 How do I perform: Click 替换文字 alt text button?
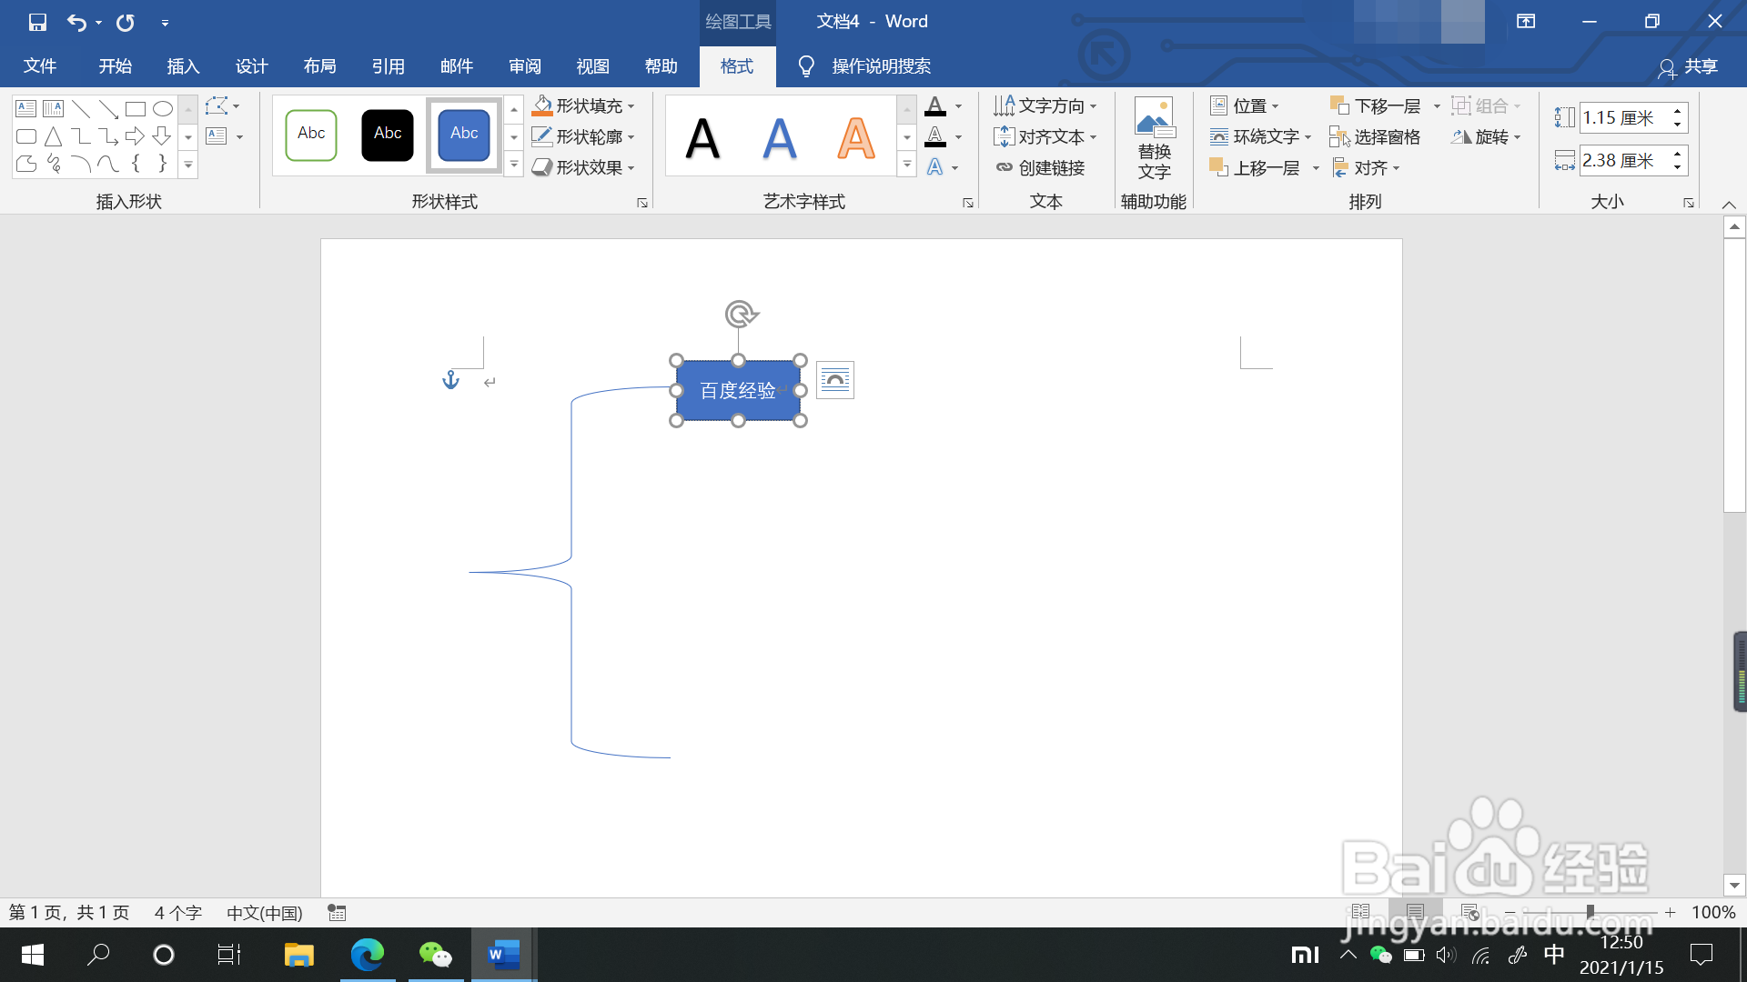[1154, 138]
